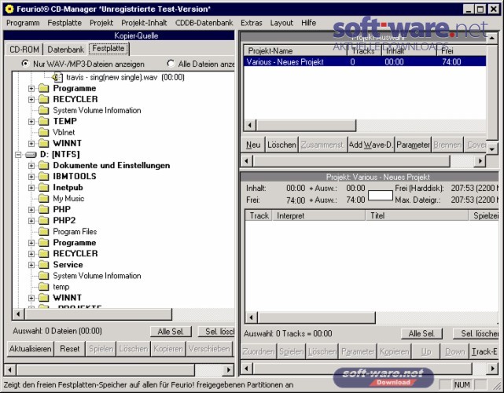Select 'travis - sing(new single).wav' file

pyautogui.click(x=125, y=78)
